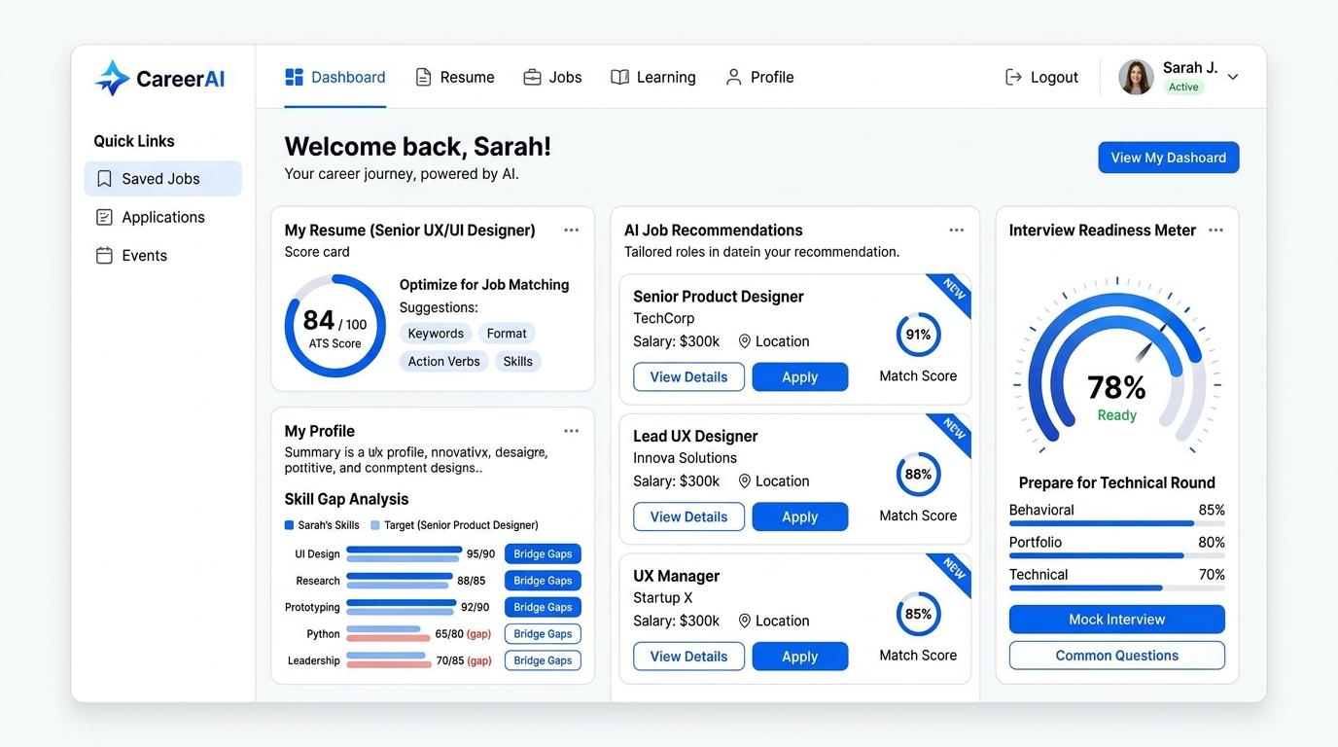Click View My Dashoard button

[x=1169, y=158]
